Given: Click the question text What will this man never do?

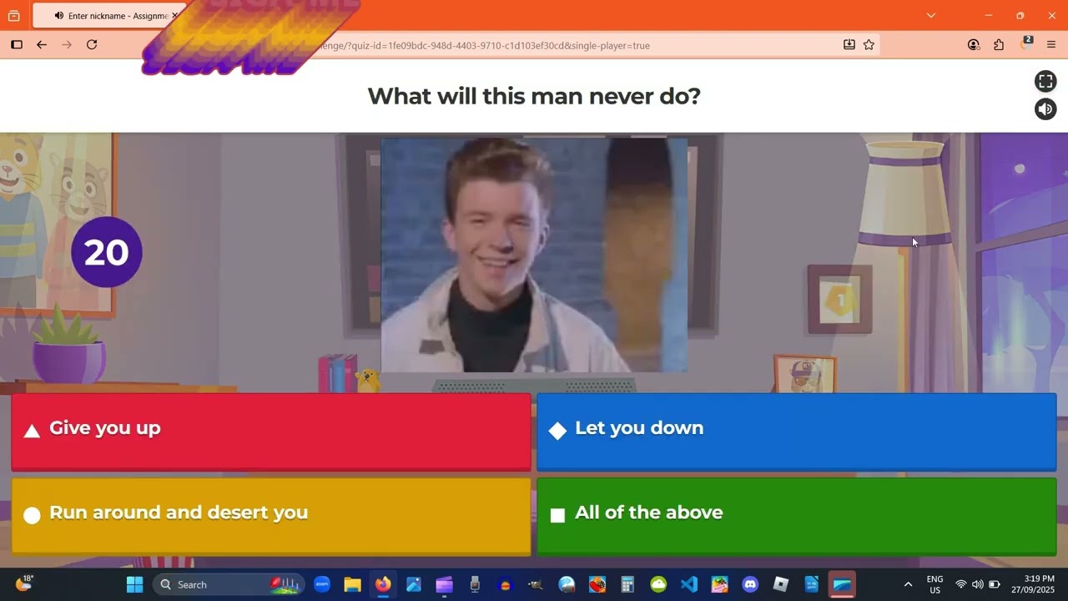Looking at the screenshot, I should click(x=534, y=96).
